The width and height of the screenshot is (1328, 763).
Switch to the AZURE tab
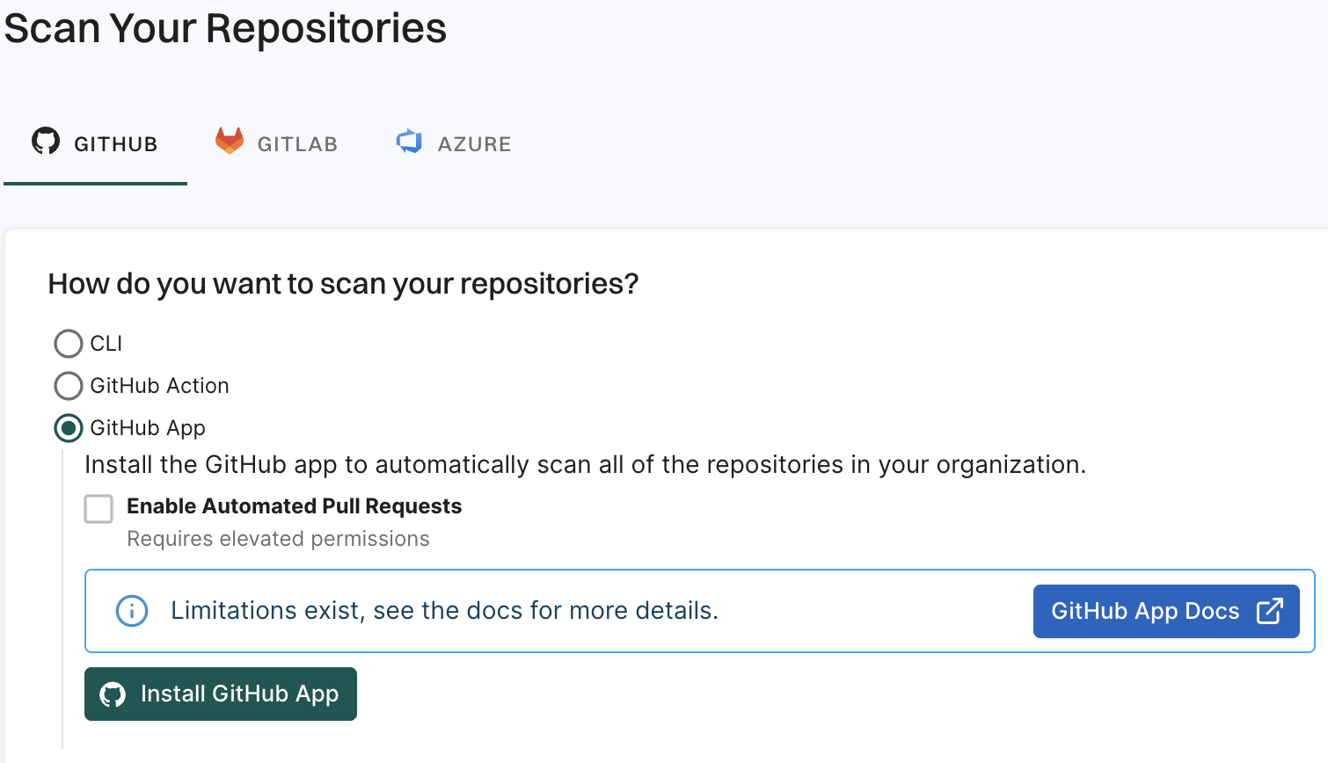coord(453,142)
